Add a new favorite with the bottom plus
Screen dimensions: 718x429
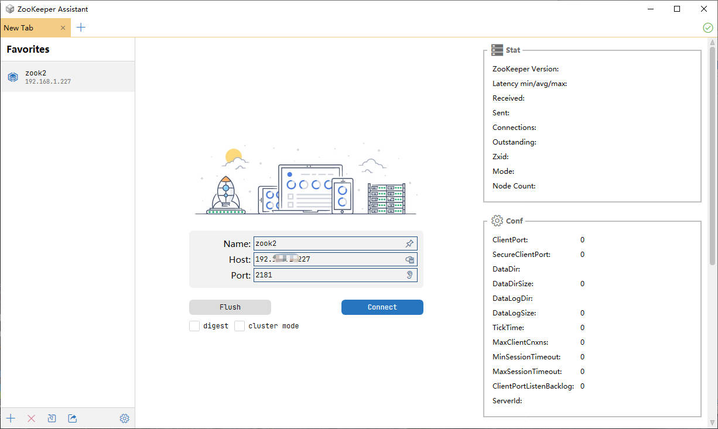11,418
